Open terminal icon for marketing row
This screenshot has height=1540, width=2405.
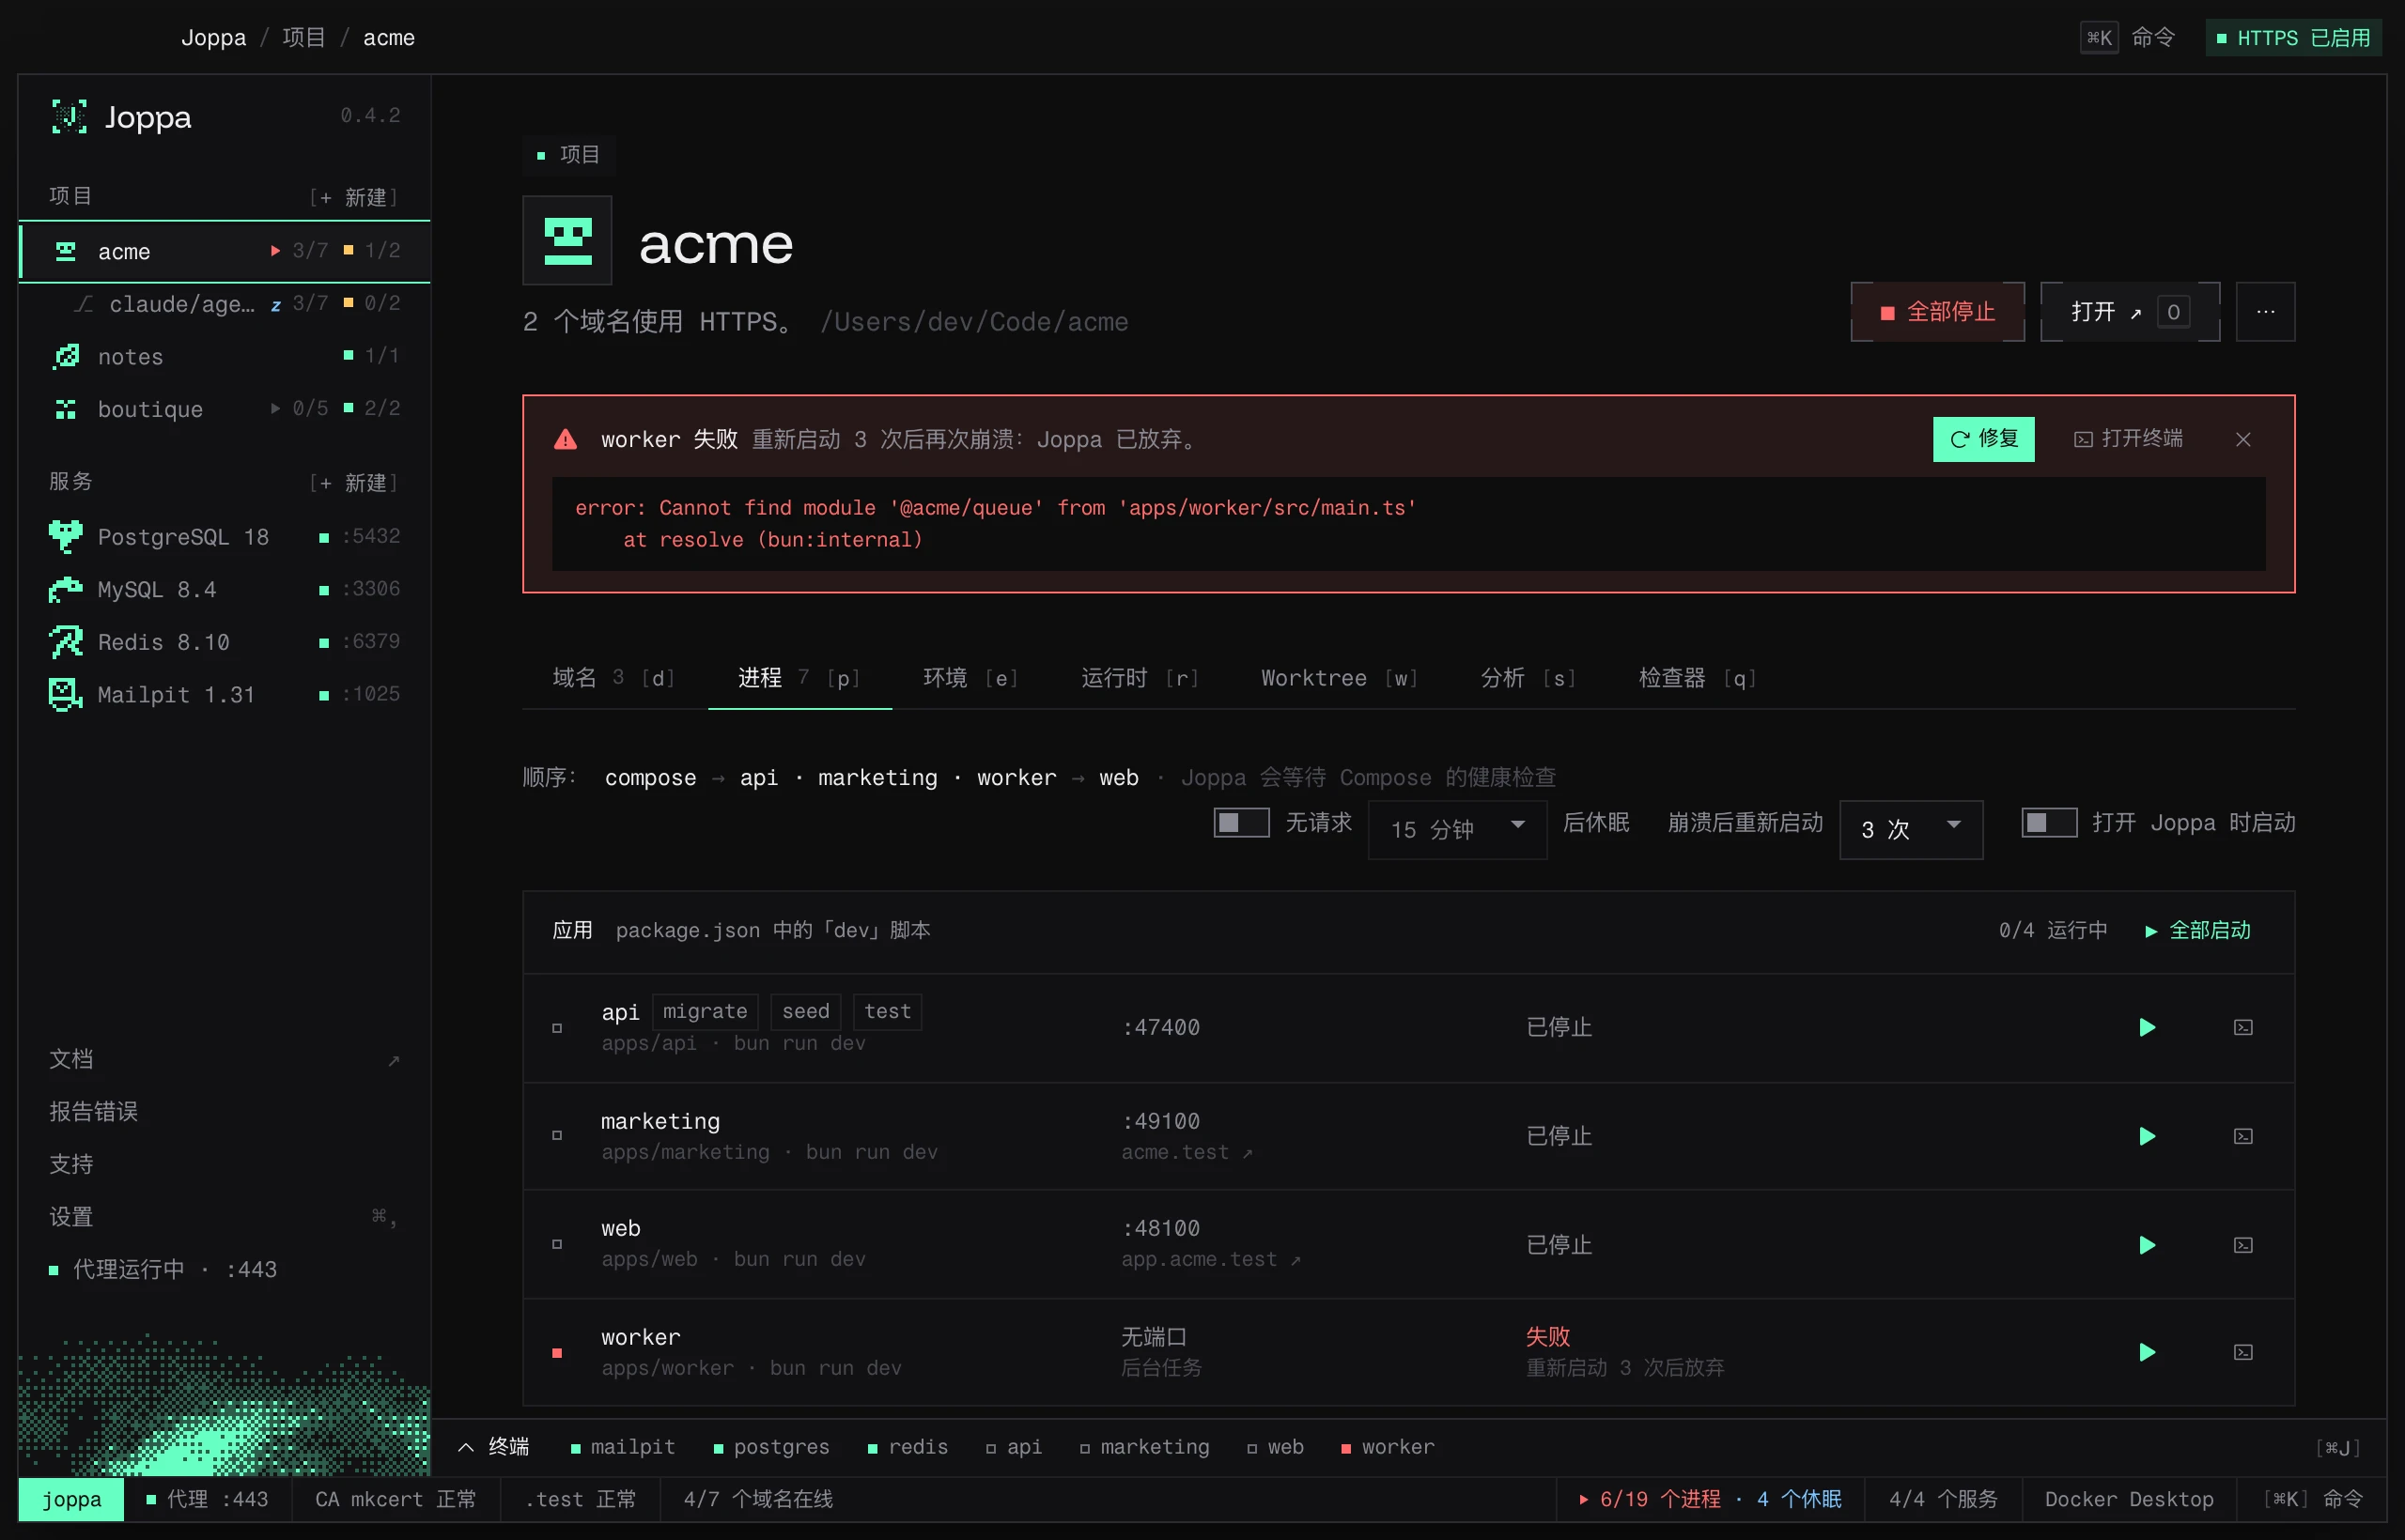2242,1136
